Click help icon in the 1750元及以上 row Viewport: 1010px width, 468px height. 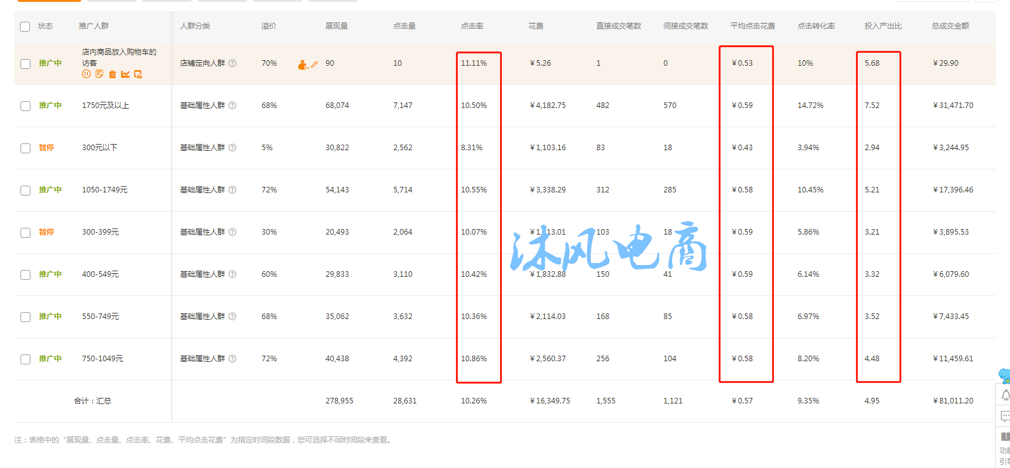point(232,106)
